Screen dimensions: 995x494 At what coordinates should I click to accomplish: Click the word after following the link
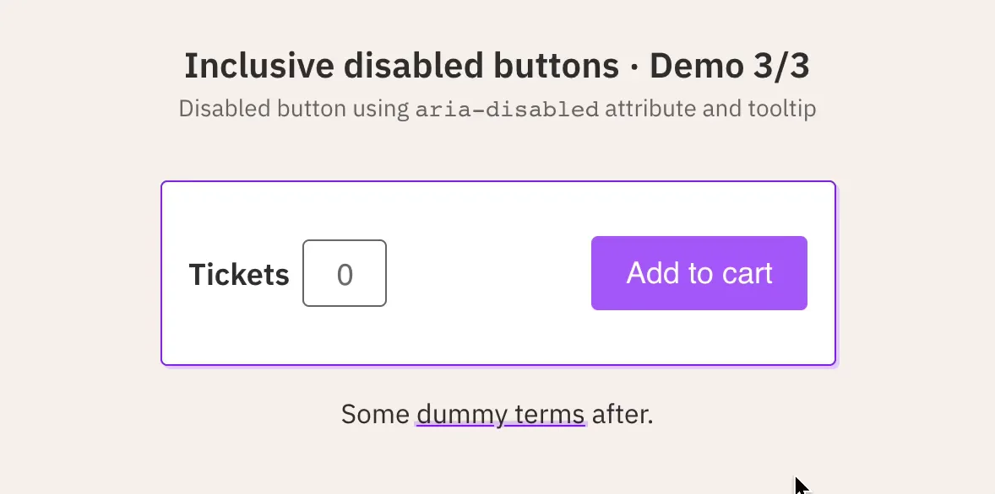point(622,414)
